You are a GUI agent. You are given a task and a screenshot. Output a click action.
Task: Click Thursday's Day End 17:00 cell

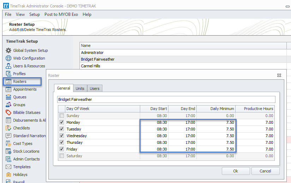[x=183, y=142]
